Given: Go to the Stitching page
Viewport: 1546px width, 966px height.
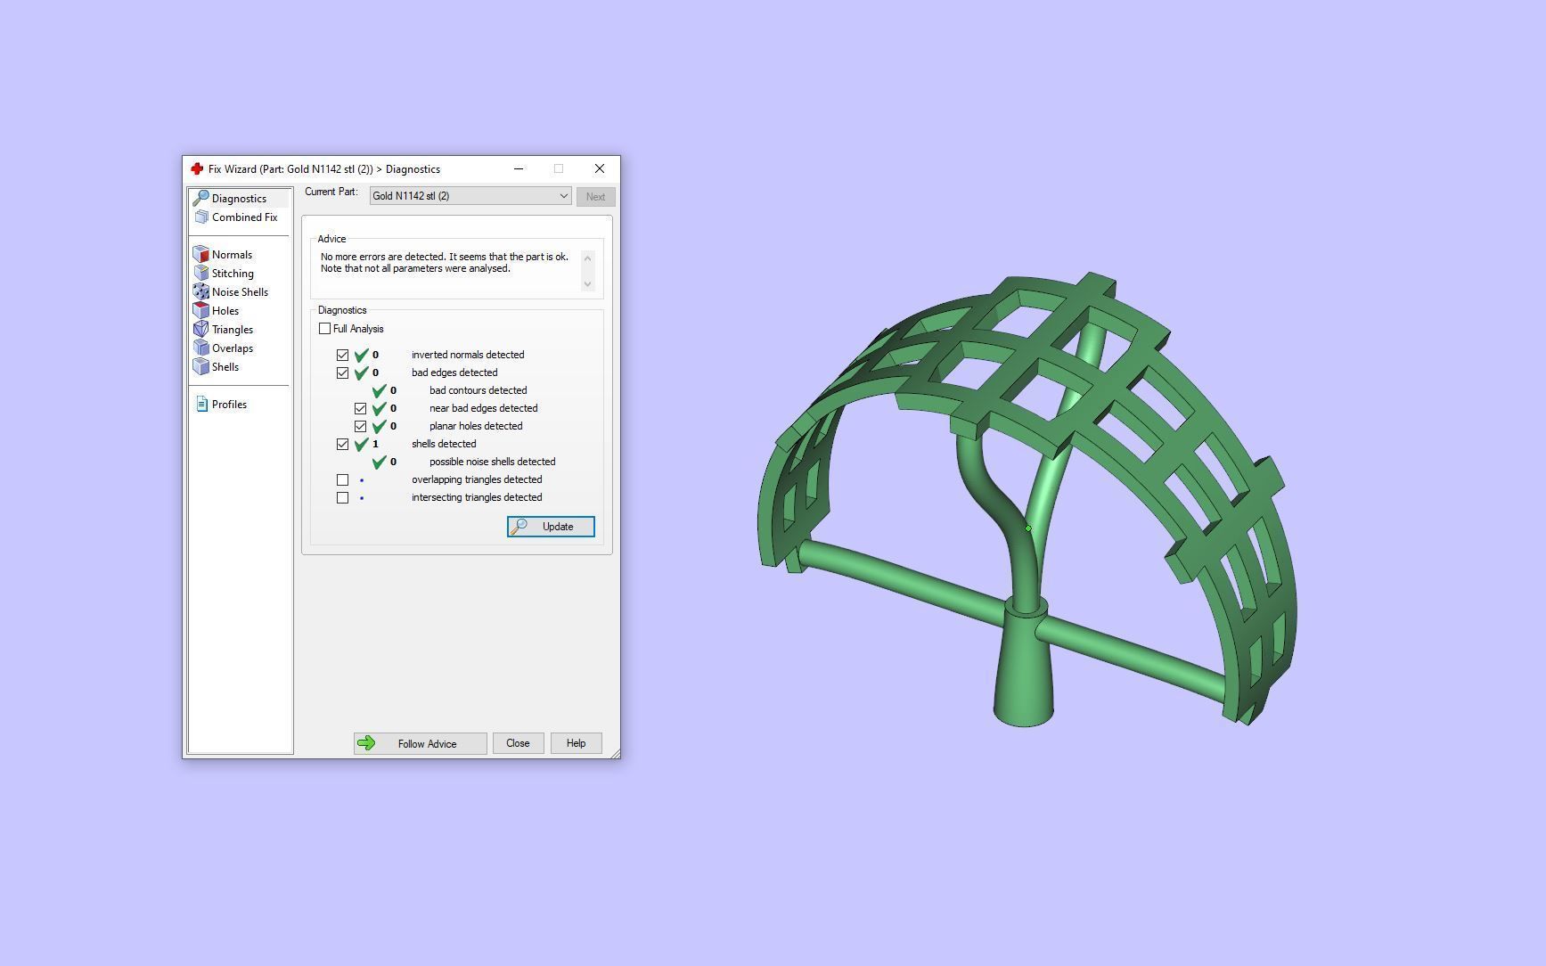Looking at the screenshot, I should click(x=233, y=274).
